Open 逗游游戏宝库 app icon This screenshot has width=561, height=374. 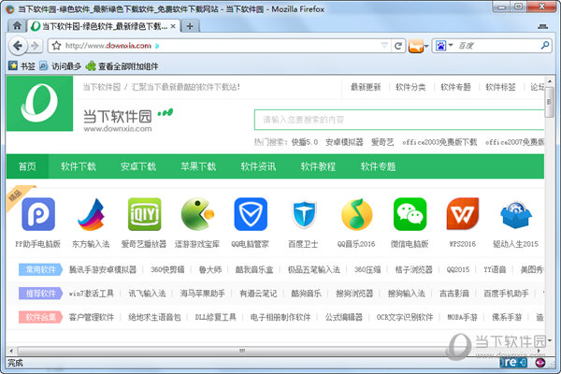click(x=197, y=214)
